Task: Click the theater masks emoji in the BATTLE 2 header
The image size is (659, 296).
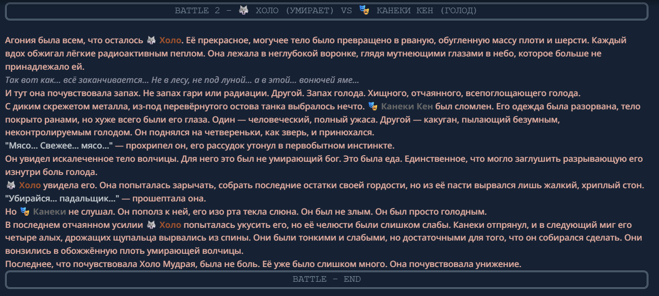Action: [364, 10]
